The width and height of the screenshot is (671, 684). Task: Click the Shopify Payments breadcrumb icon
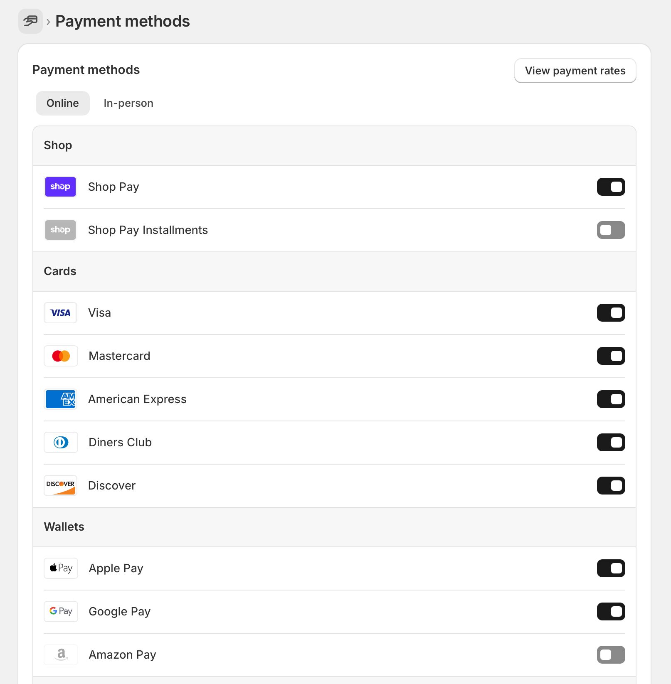pyautogui.click(x=30, y=21)
